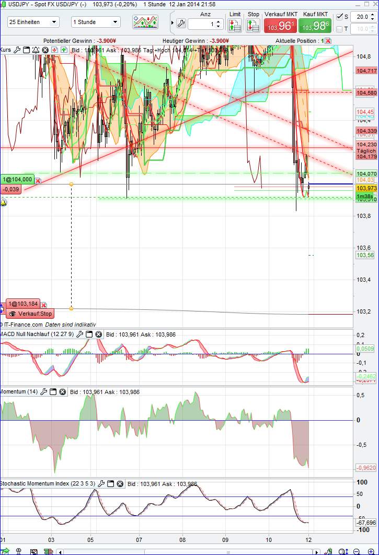Maximize the Stochastic Momentum Index panel
Screen dimensions: 379x555
pos(110,483)
